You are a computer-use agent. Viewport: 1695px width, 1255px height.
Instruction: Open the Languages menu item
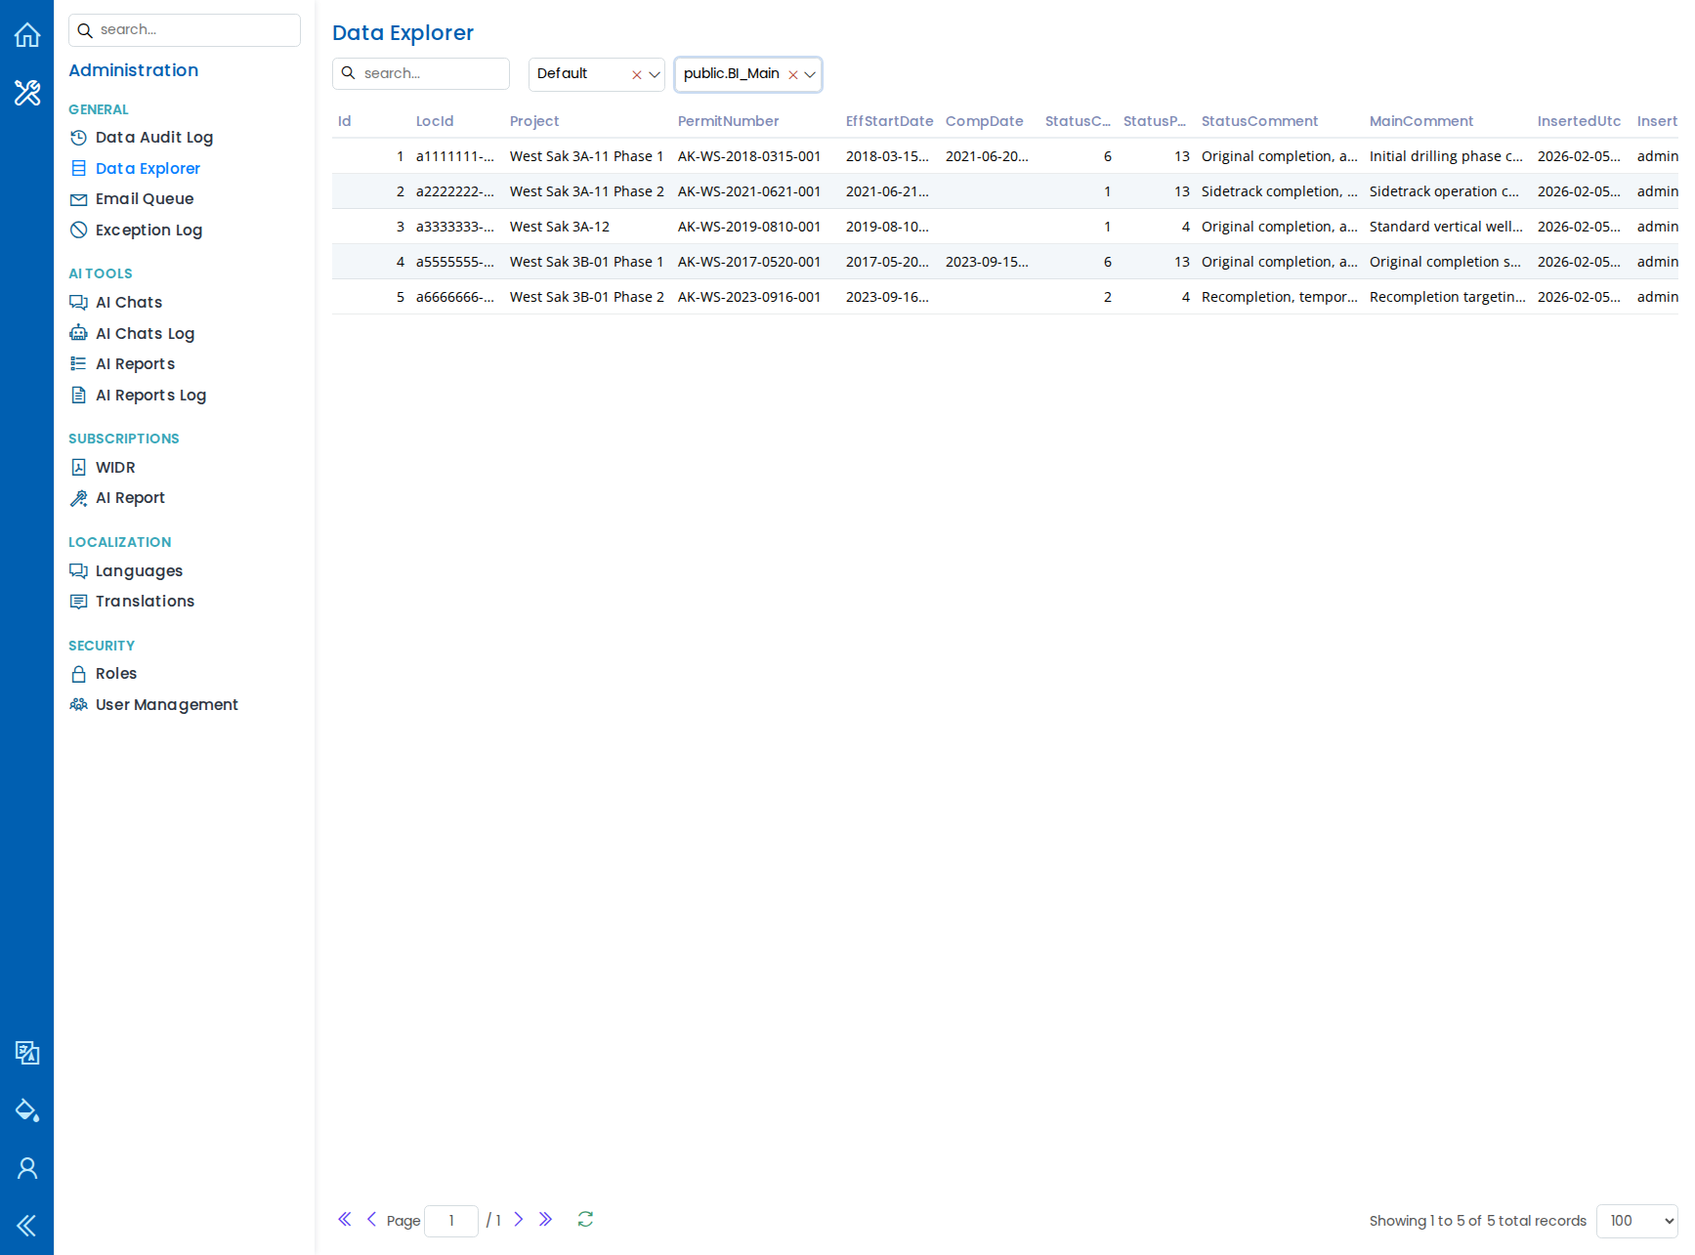point(139,570)
